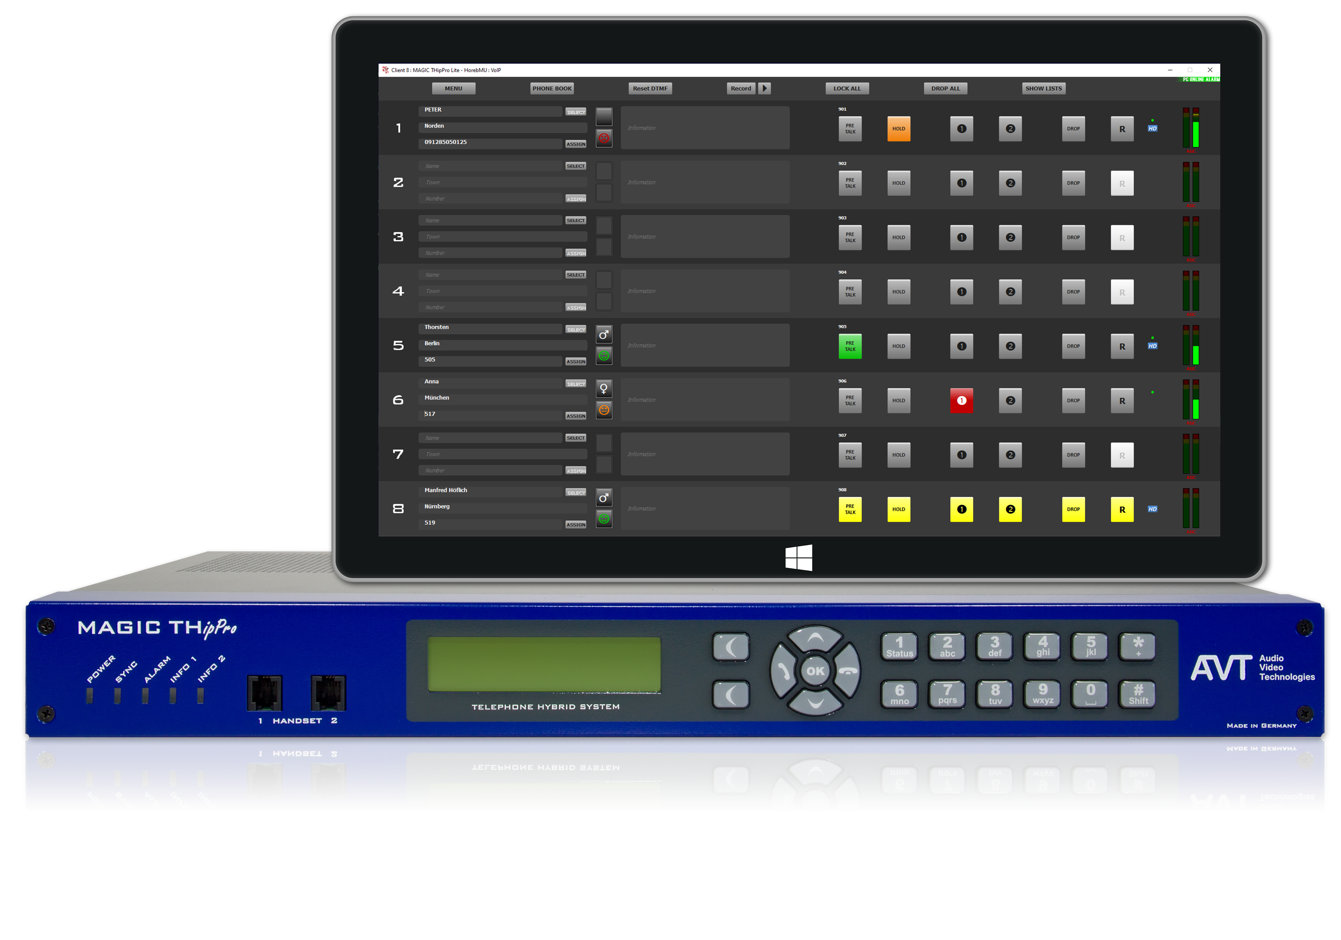This screenshot has height=940, width=1341.
Task: Click the HD indicator on line 1
Action: click(x=1152, y=128)
